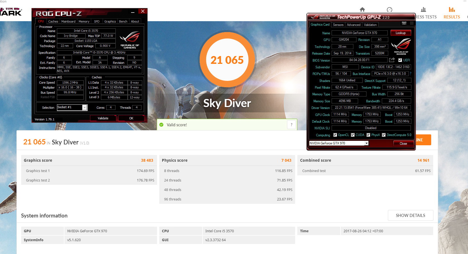Viewport: 468px width, 254px height.
Task: Switch to the Mainboard tab in CPU-Z
Action: [x=68, y=21]
